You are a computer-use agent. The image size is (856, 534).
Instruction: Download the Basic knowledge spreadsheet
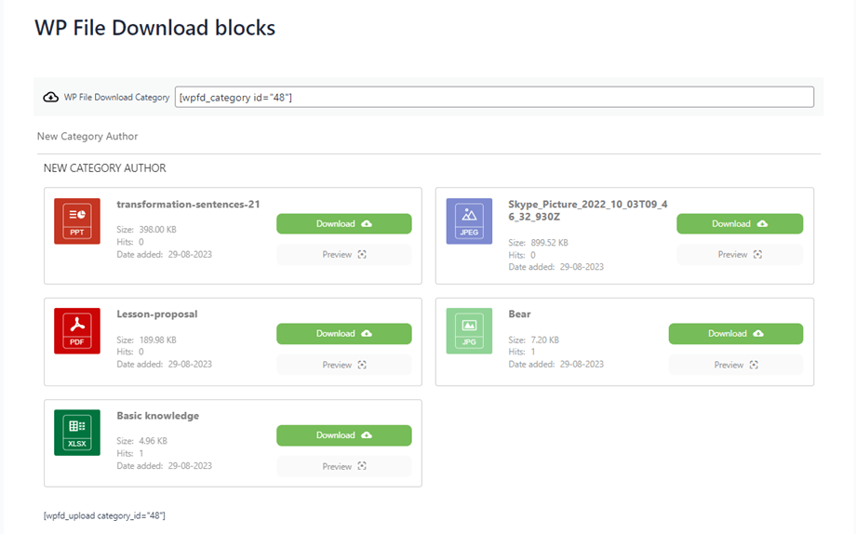point(343,435)
